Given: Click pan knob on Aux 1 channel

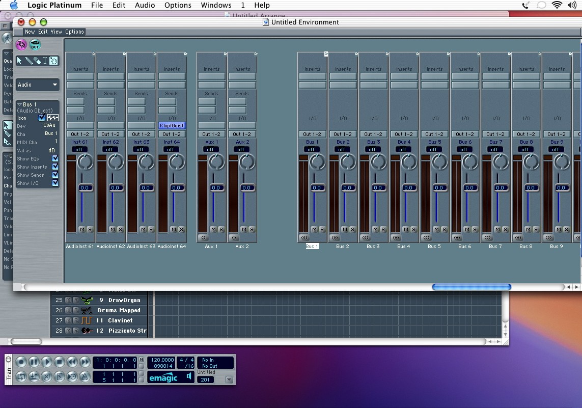Looking at the screenshot, I should [216, 162].
